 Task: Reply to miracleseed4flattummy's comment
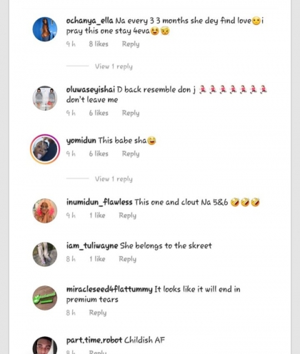tap(98, 313)
